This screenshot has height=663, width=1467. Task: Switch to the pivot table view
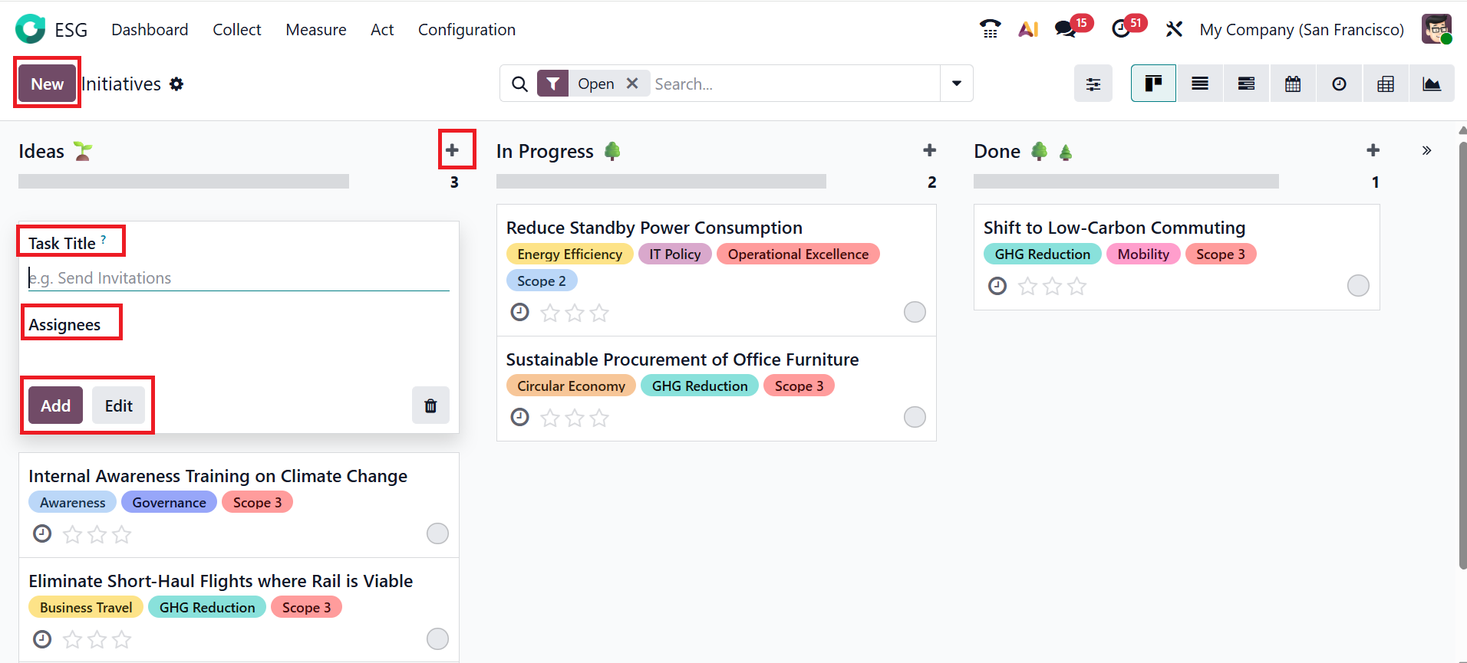(1385, 84)
